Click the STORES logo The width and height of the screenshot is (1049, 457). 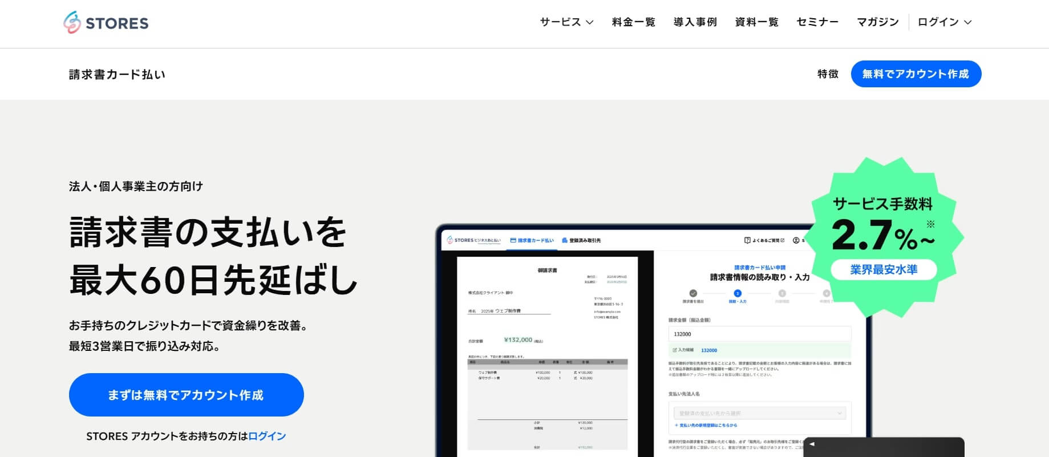pyautogui.click(x=106, y=23)
